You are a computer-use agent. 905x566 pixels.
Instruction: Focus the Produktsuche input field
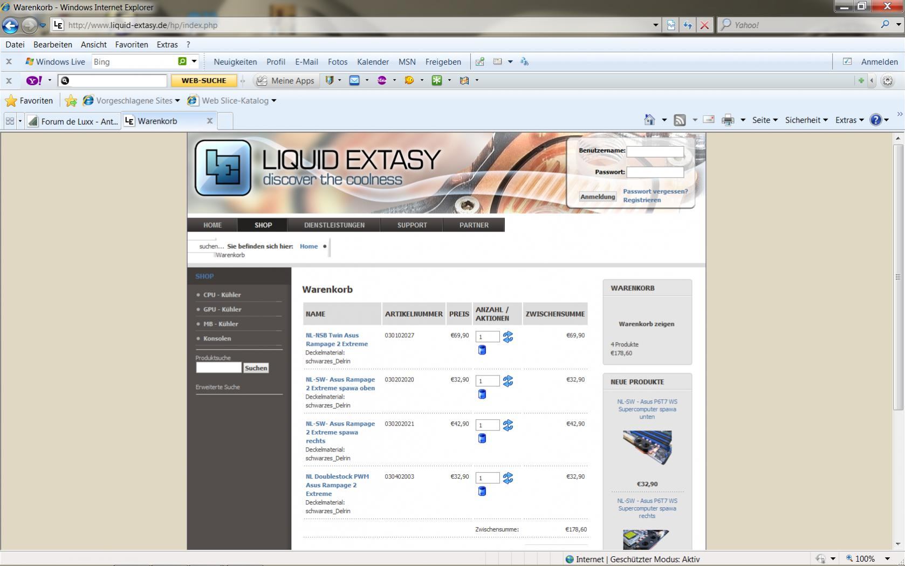point(218,367)
